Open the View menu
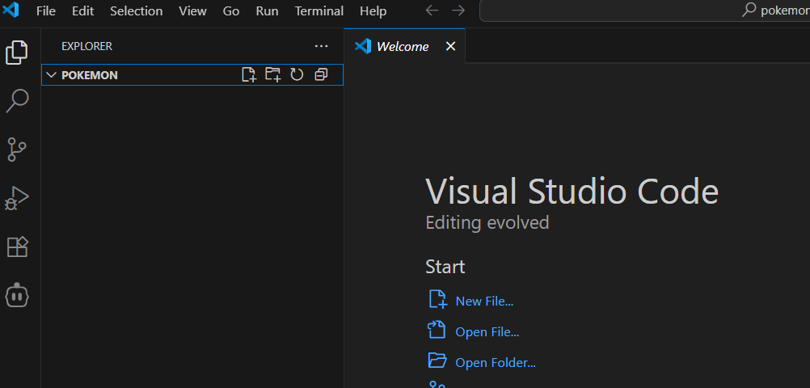The height and width of the screenshot is (388, 810). [x=192, y=11]
